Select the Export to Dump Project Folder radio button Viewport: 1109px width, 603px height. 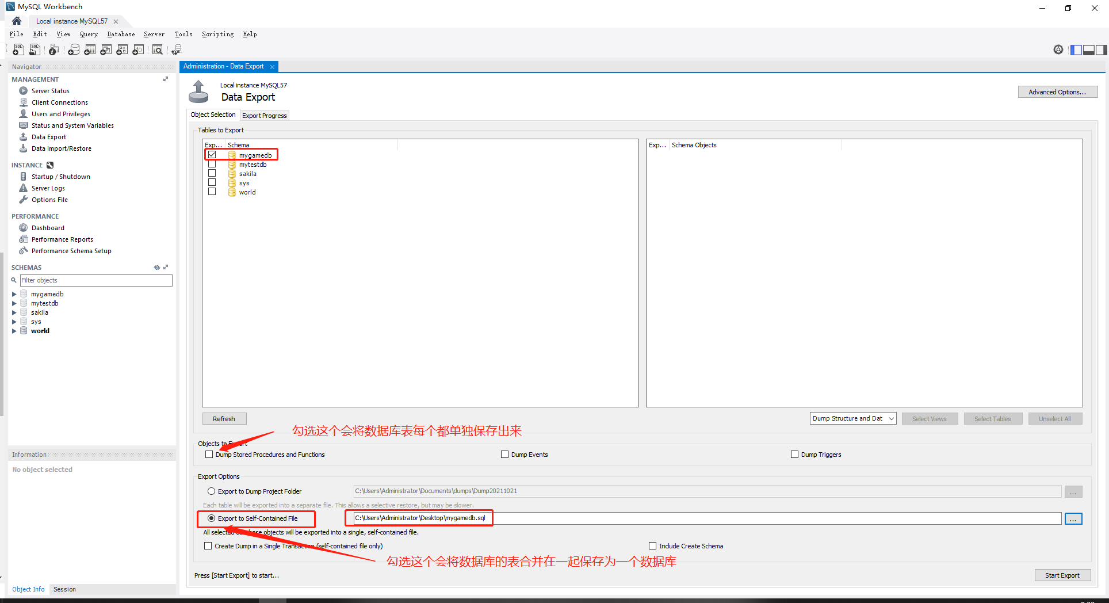coord(211,491)
